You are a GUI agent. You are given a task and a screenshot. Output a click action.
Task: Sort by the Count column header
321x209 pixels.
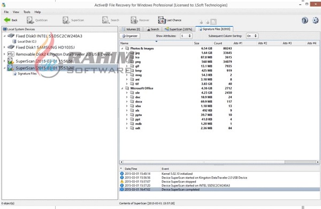(222, 43)
